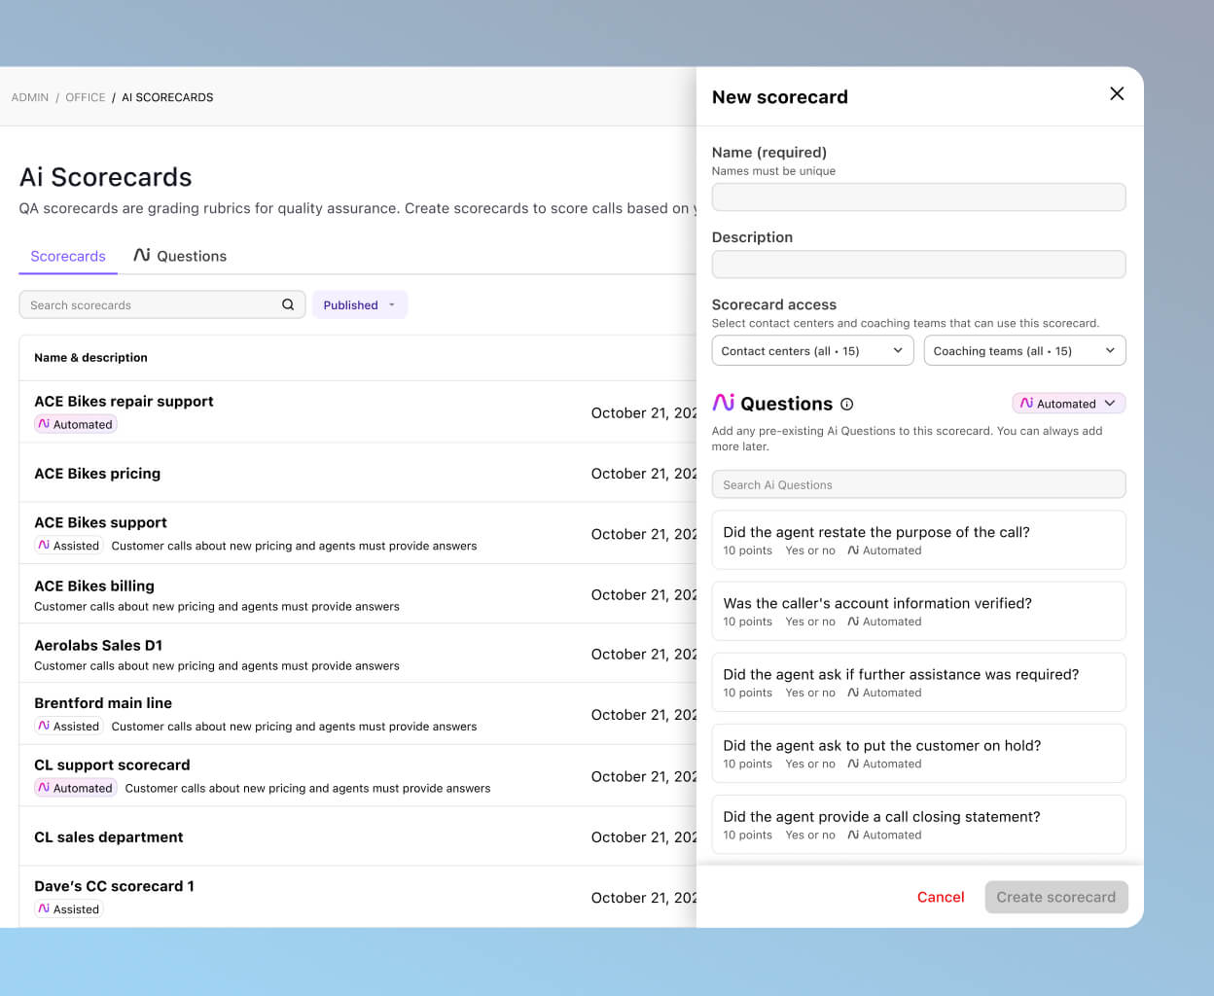Screen dimensions: 1214x996
Task: Click the Search Ai Questions input field
Action: click(918, 483)
